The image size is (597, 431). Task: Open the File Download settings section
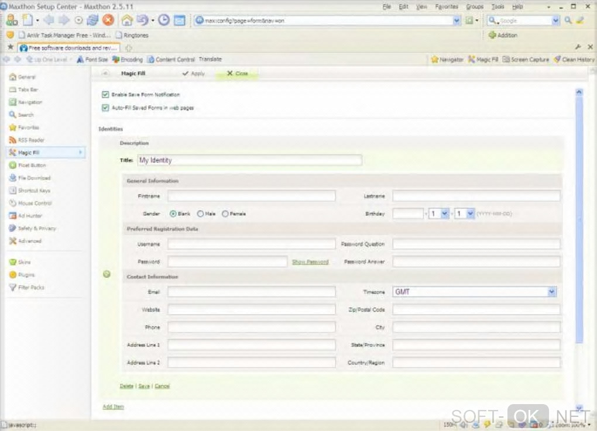click(x=30, y=178)
